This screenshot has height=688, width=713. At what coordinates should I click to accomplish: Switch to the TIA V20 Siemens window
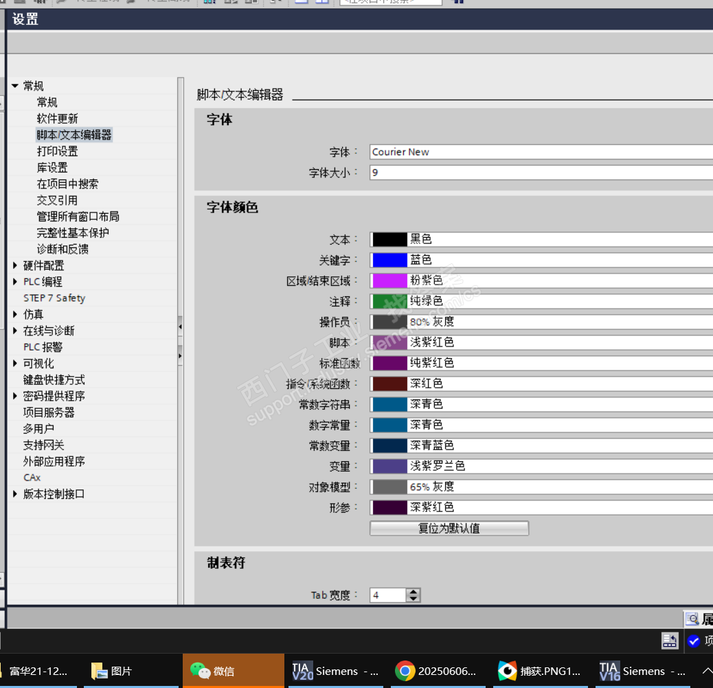click(x=336, y=671)
